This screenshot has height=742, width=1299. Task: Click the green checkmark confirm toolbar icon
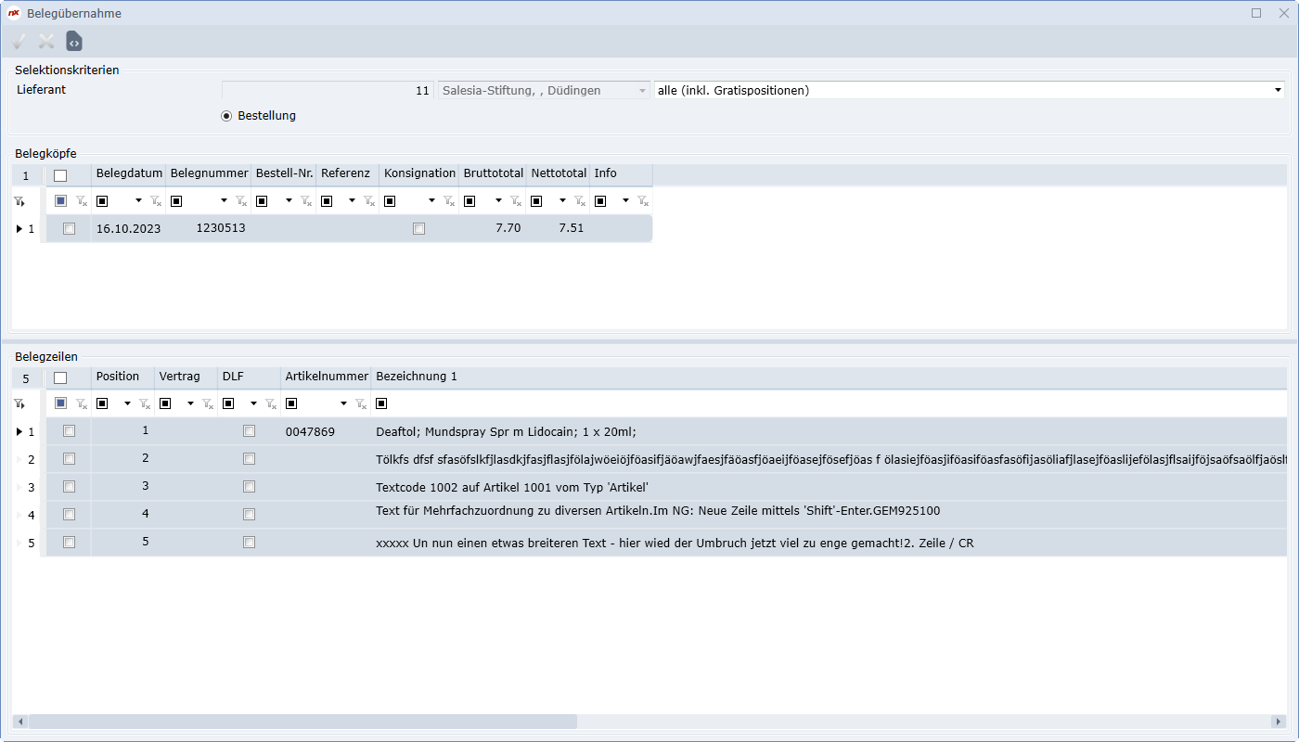tap(19, 42)
